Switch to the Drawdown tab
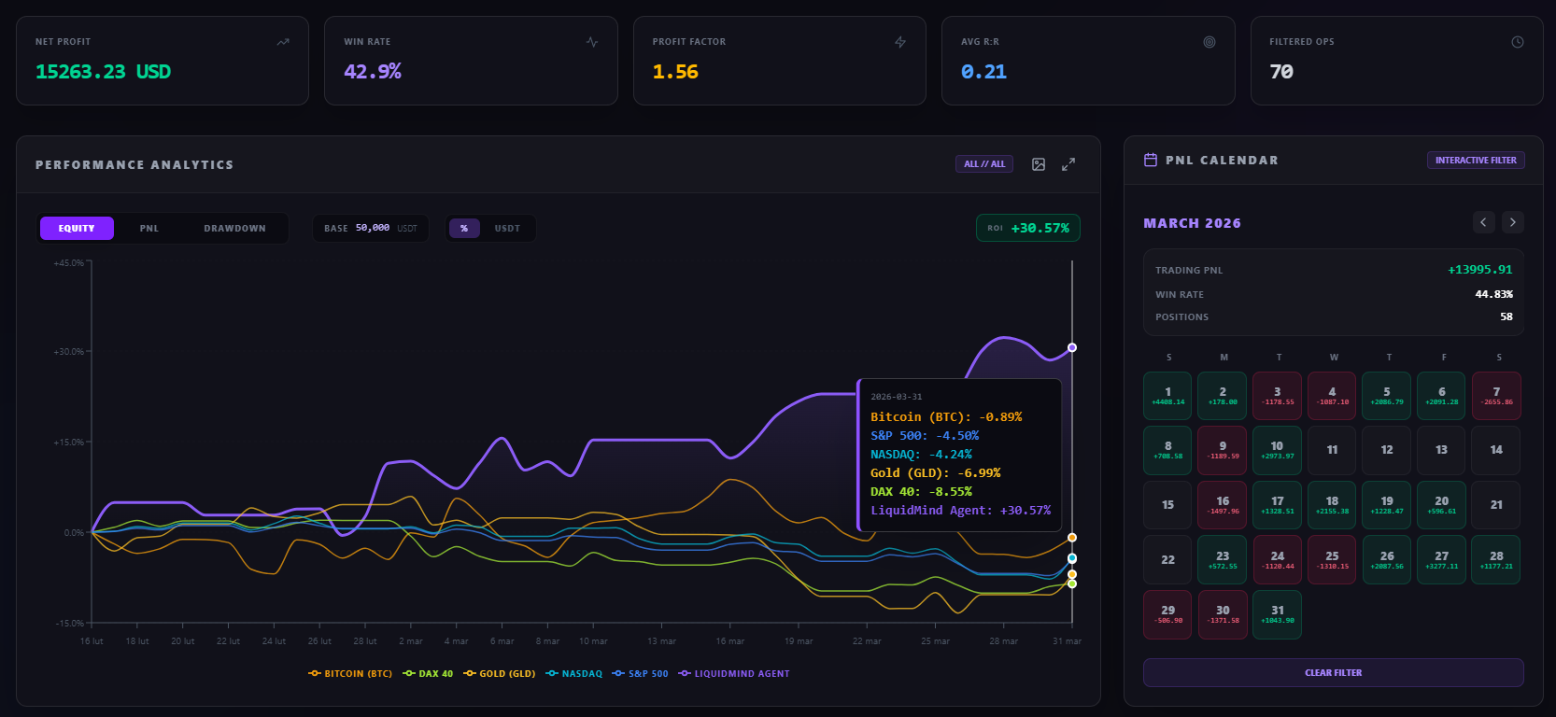 [234, 229]
